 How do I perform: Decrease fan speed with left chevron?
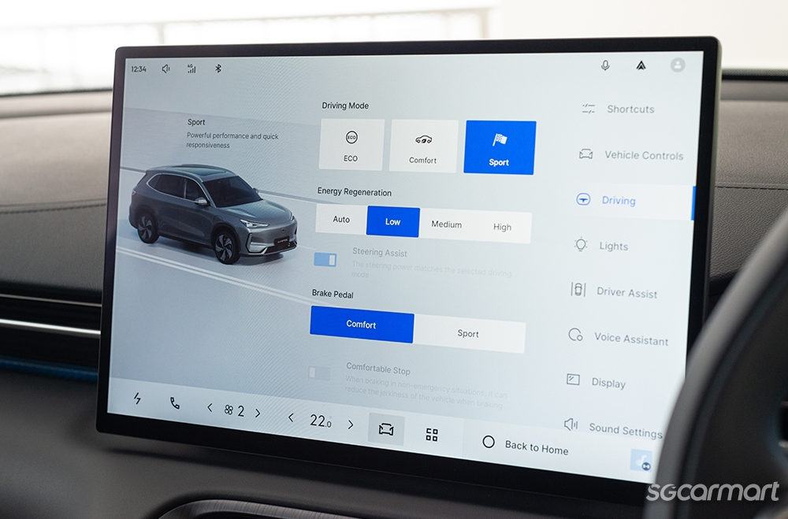(x=210, y=407)
